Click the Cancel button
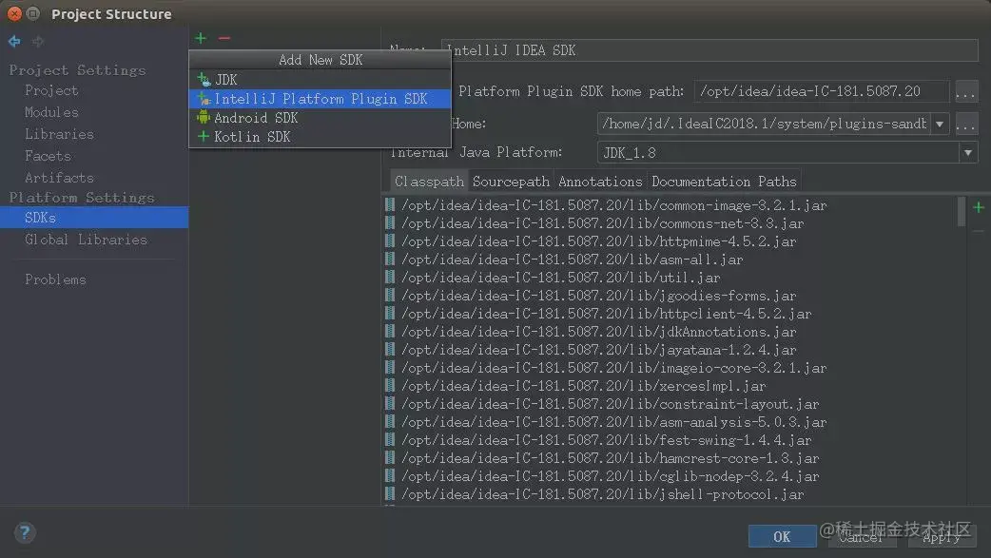The width and height of the screenshot is (991, 558). [x=862, y=536]
